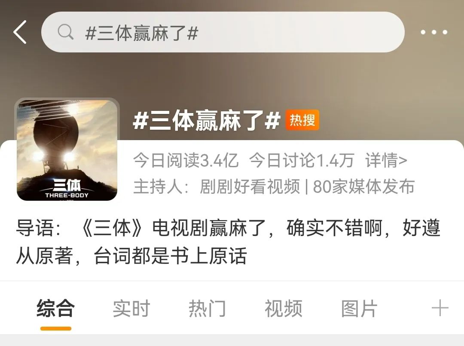This screenshot has height=346, width=464.
Task: Focus the #三体赢麻了# search field
Action: click(223, 32)
